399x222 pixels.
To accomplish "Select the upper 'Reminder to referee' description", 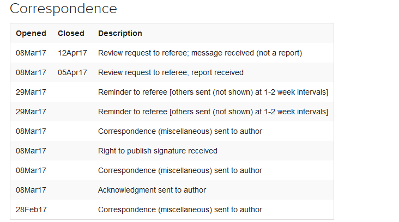I will pyautogui.click(x=213, y=92).
